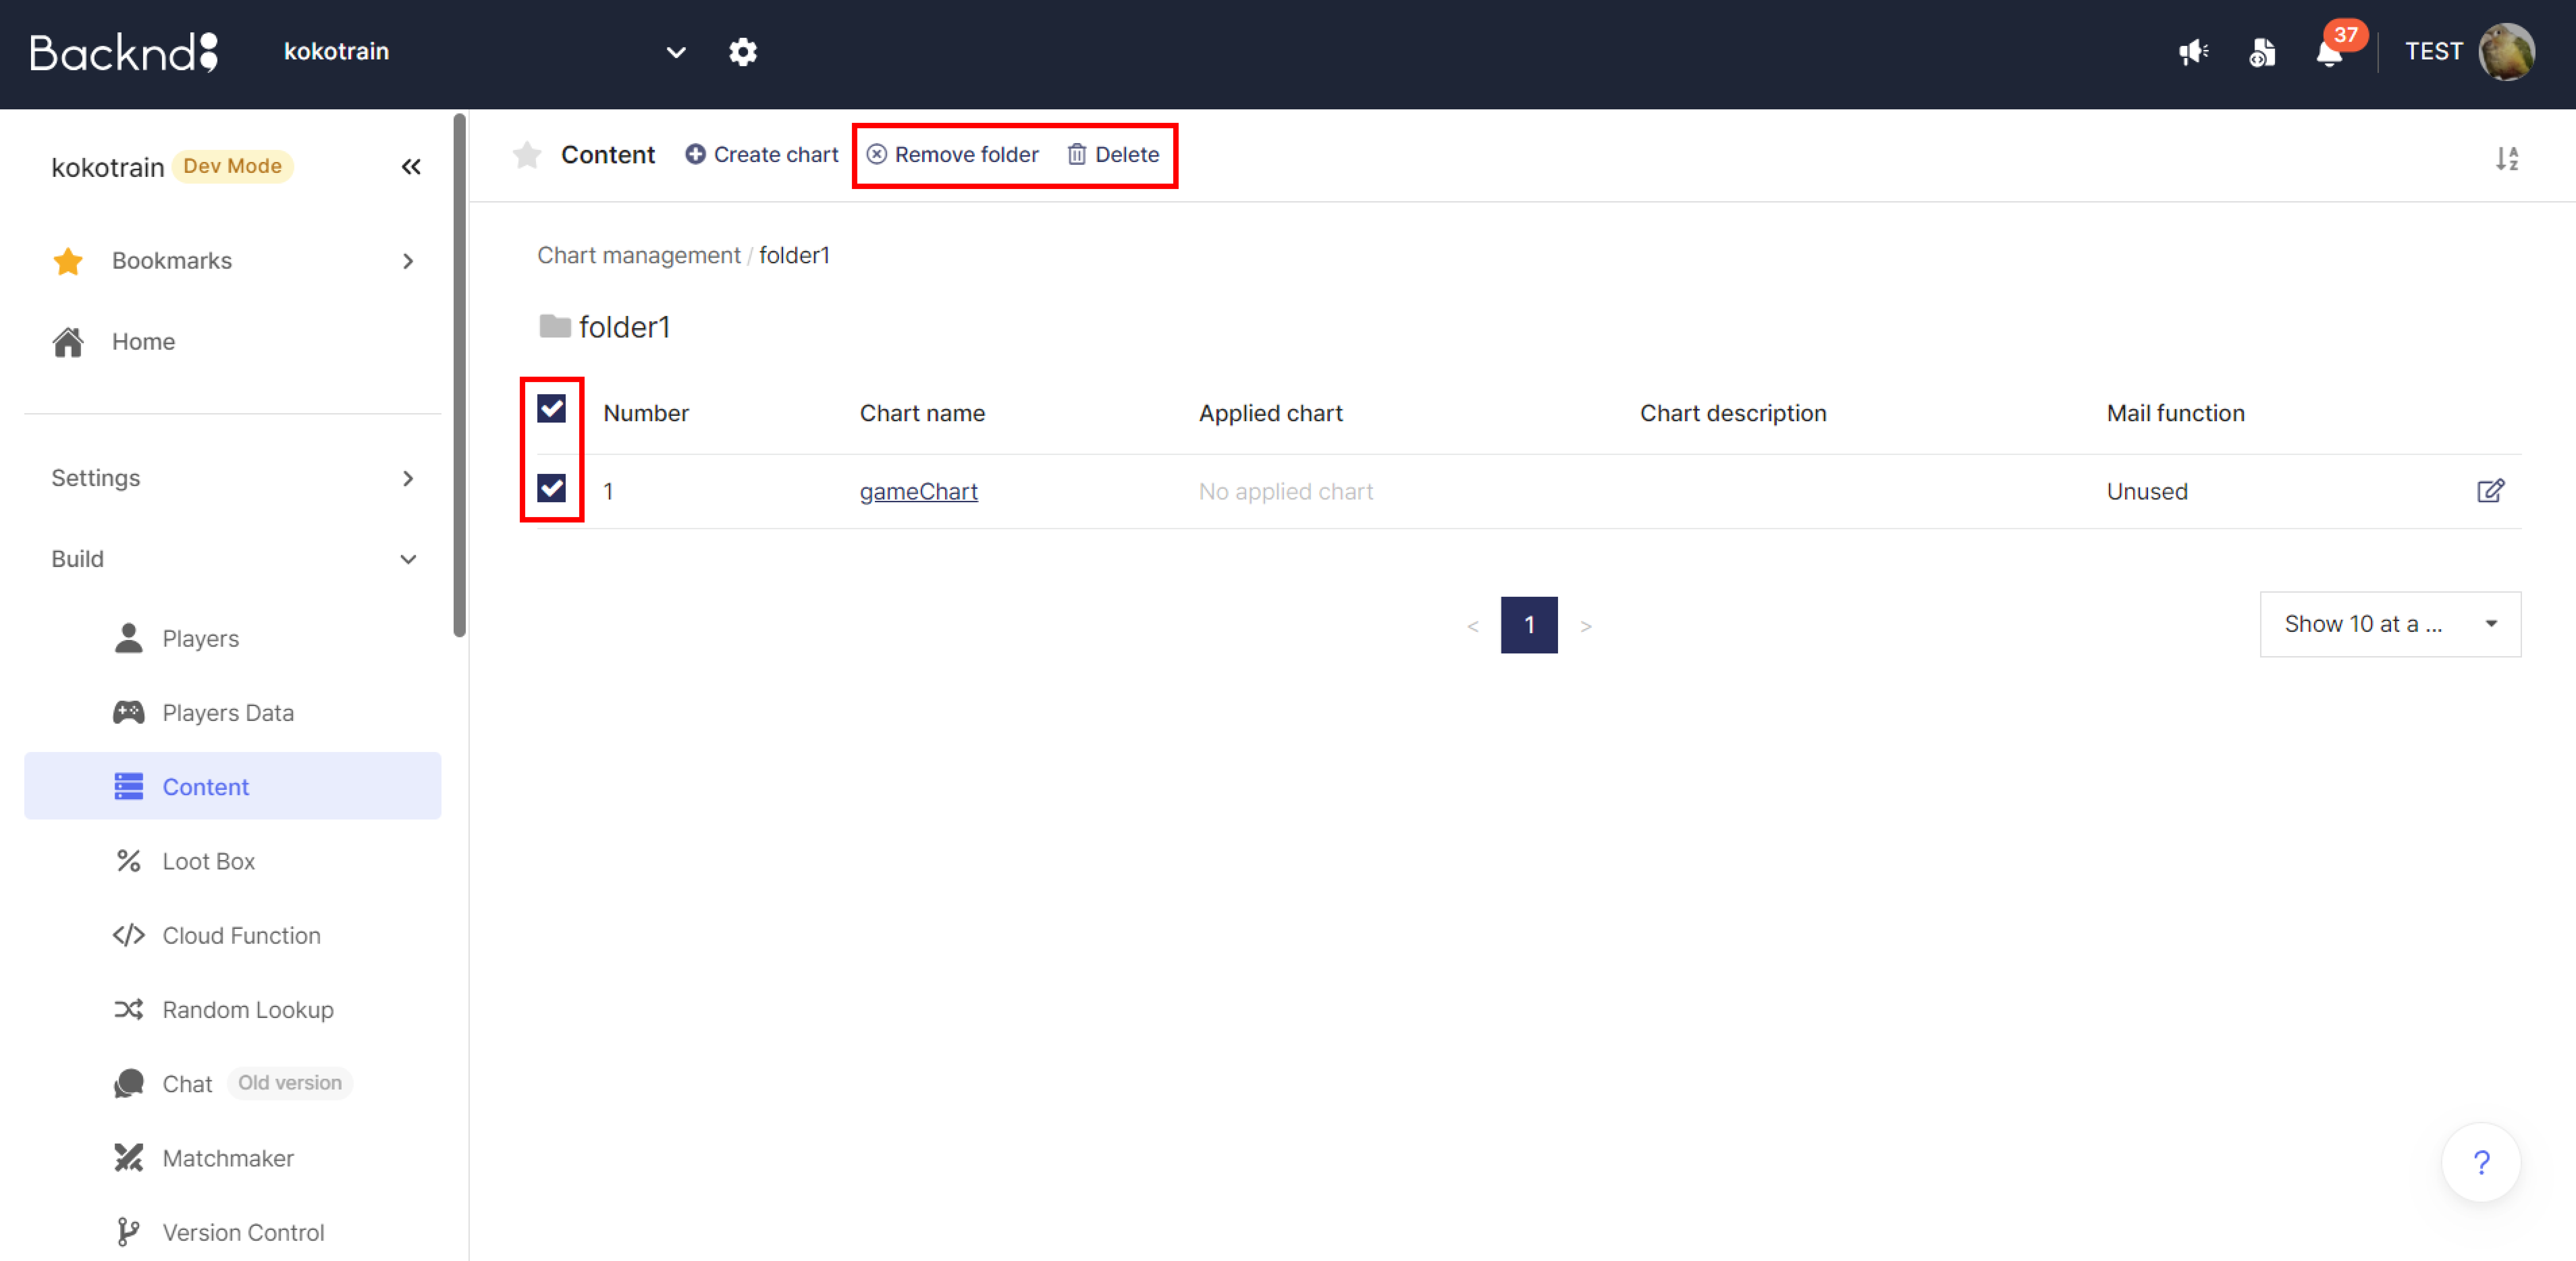
Task: Collapse the sidebar with double-chevron icon
Action: coord(411,167)
